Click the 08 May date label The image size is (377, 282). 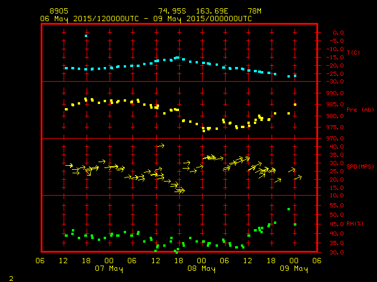[x=201, y=268]
